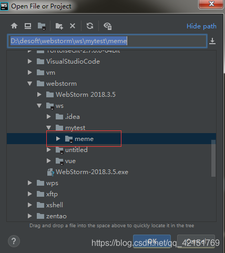
Task: Click the Hide path link
Action: click(201, 26)
